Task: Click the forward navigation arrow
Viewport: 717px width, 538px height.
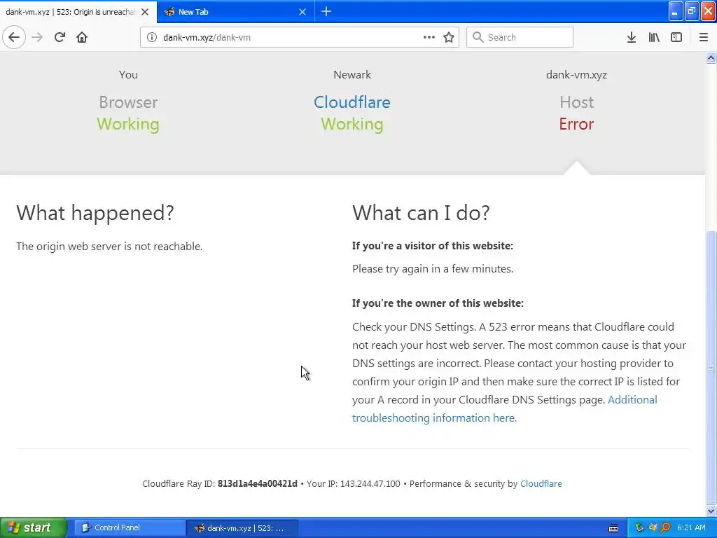Action: point(37,37)
